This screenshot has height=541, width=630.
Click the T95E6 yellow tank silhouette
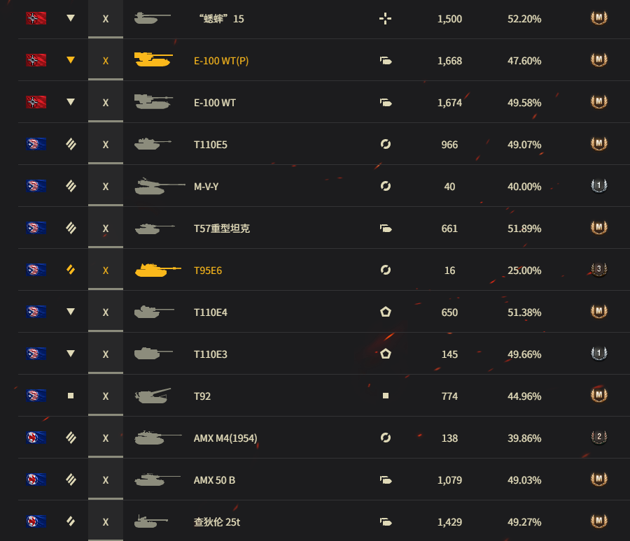click(x=157, y=270)
